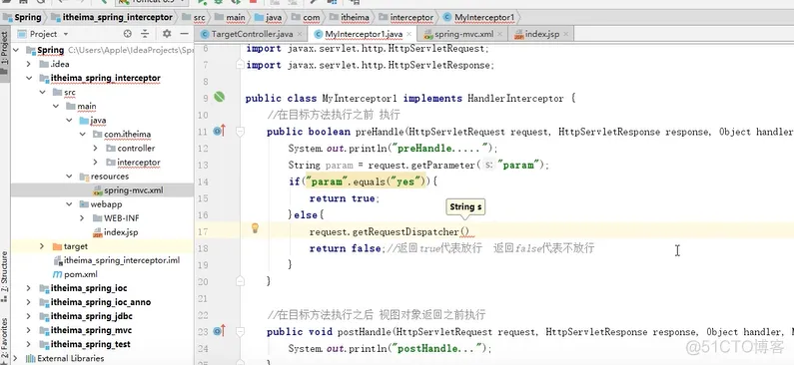
Task: Expand the .idea folder node
Action: click(x=29, y=64)
